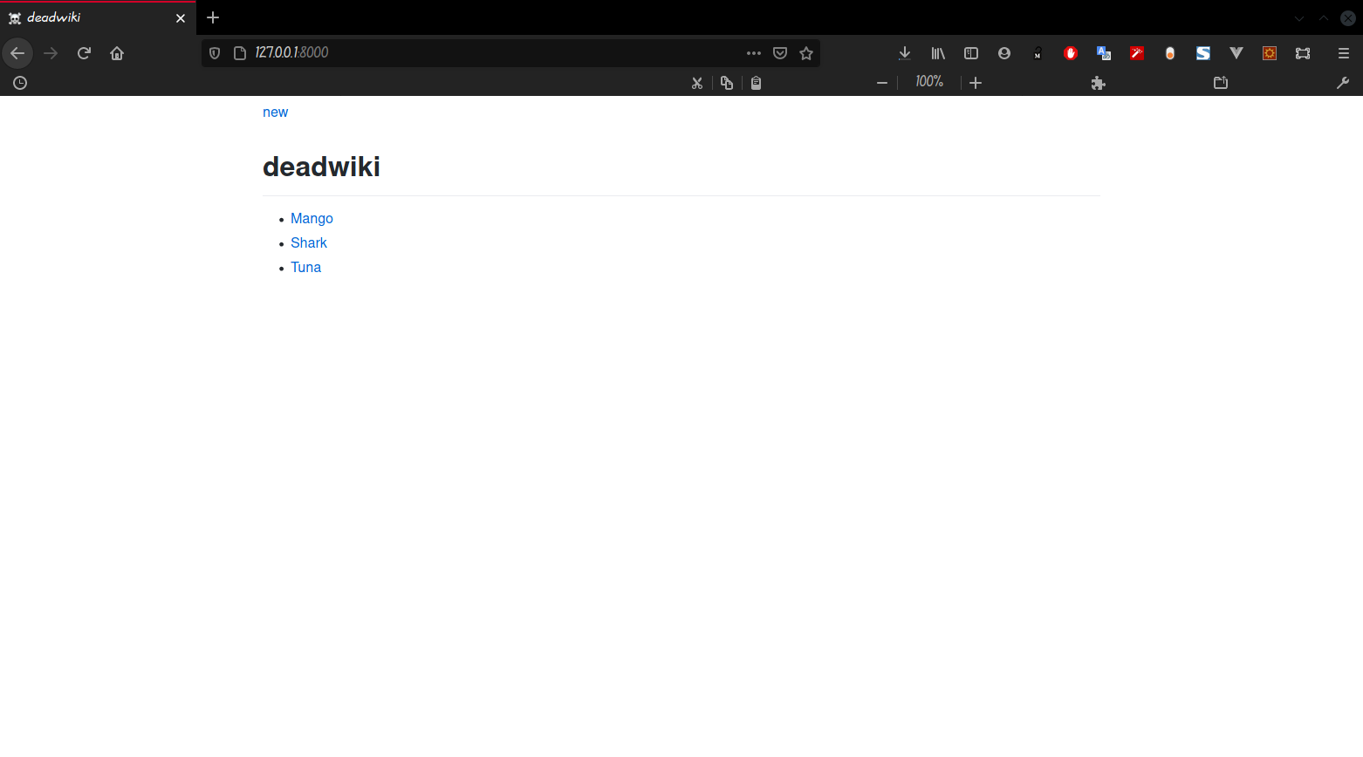
Task: Open the translate extension icon
Action: (x=1104, y=53)
